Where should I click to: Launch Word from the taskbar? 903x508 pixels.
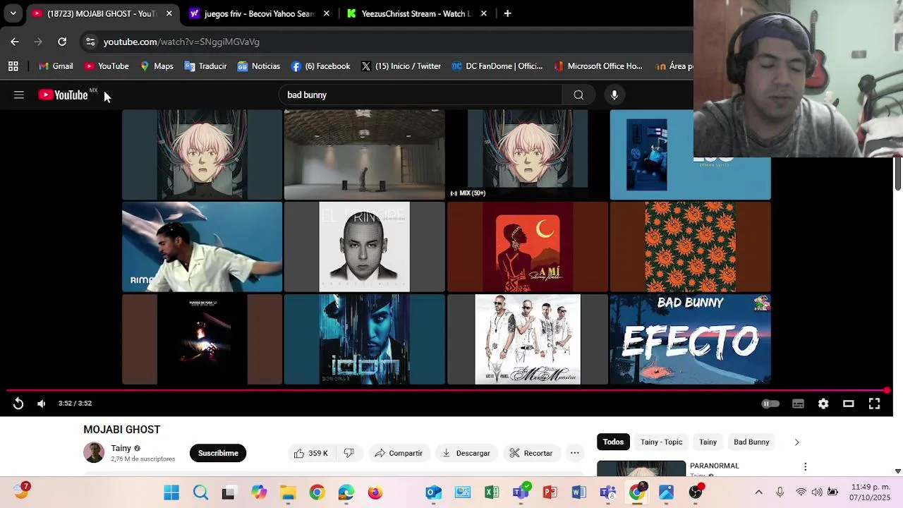pos(578,492)
